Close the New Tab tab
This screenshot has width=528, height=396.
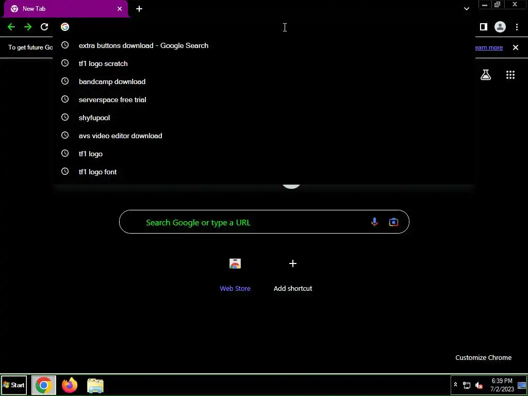click(x=120, y=9)
